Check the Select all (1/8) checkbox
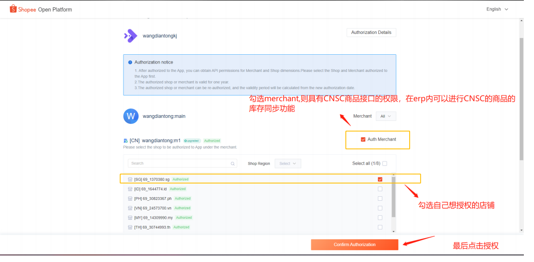This screenshot has height=262, width=534. 385,164
